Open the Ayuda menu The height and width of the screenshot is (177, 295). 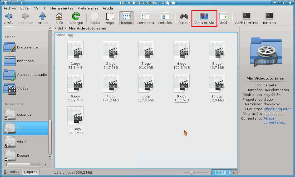[x=108, y=8]
